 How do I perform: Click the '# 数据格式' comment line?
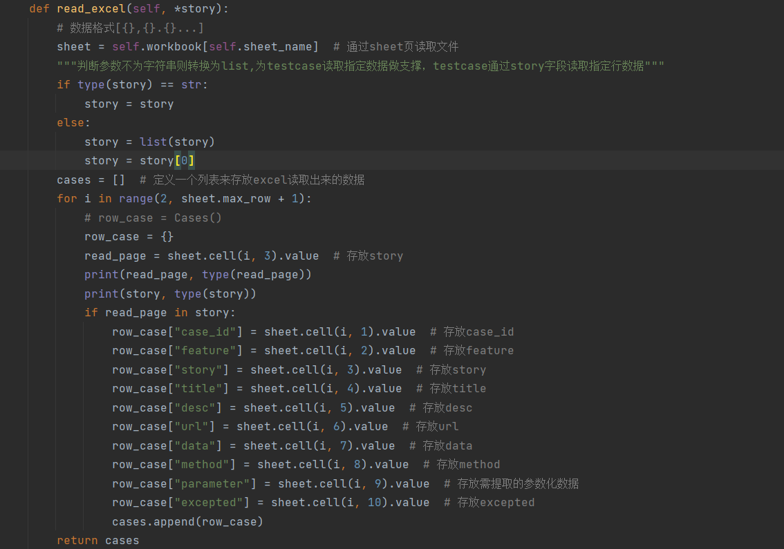(x=130, y=28)
